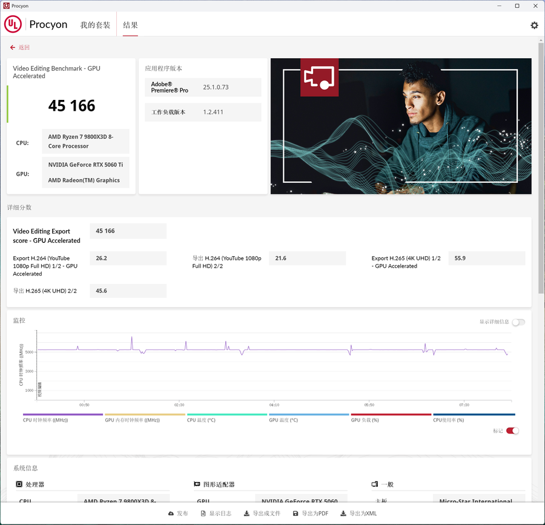Screen dimensions: 545x525
Task: Click the 导出成文件 download icon
Action: coord(246,513)
